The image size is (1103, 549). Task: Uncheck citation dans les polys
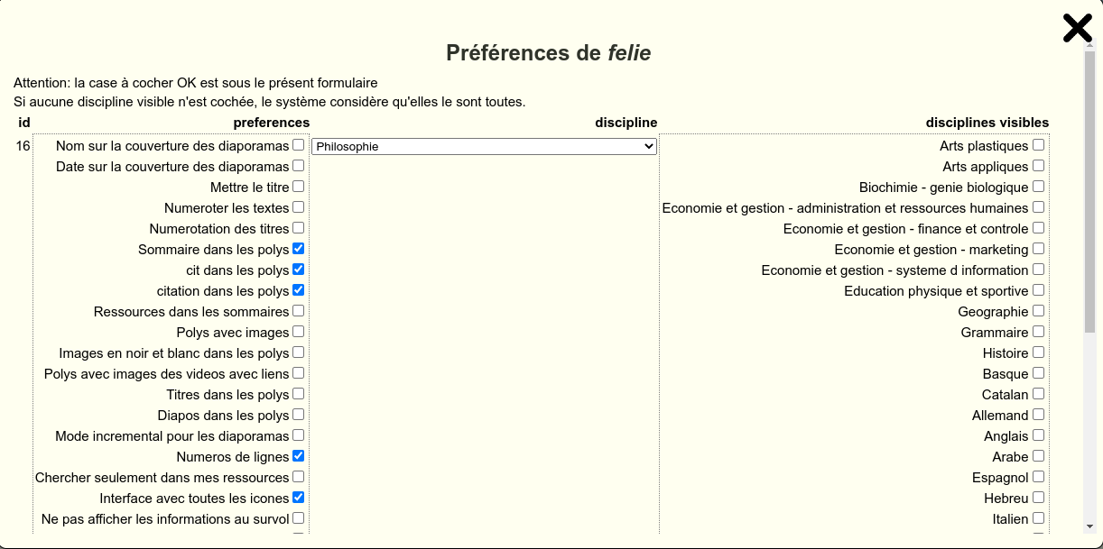[298, 290]
